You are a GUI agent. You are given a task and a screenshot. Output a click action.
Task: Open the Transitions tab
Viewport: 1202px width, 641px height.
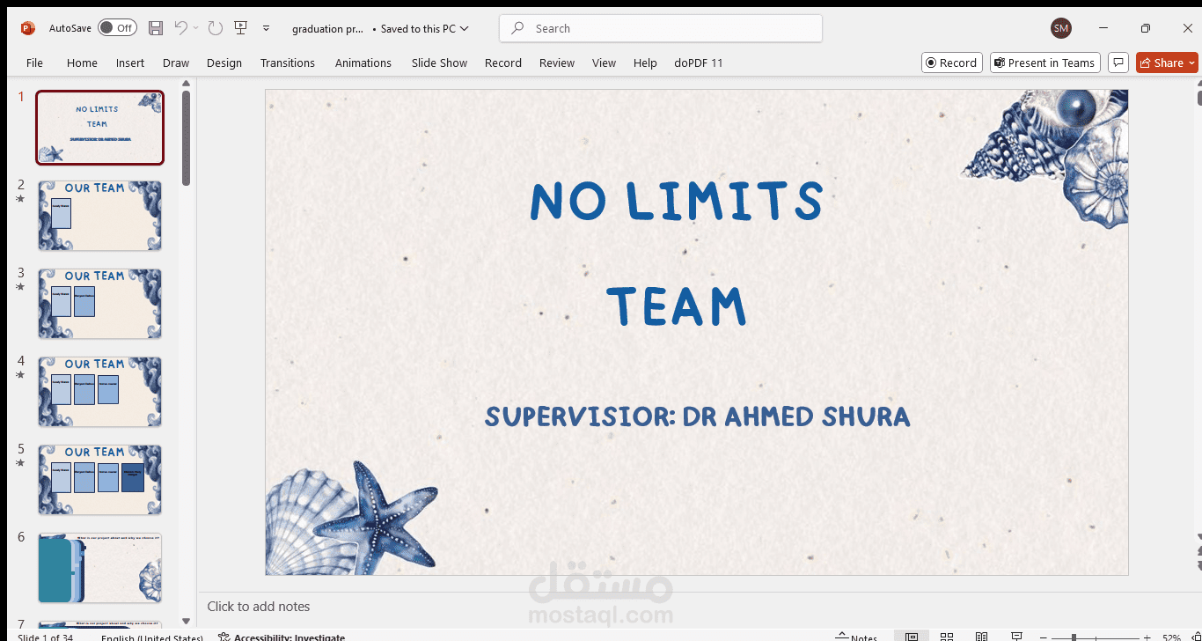tap(288, 63)
